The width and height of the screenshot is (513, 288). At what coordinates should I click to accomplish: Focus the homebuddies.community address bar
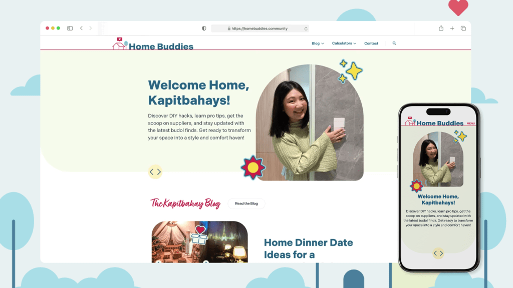click(x=260, y=28)
